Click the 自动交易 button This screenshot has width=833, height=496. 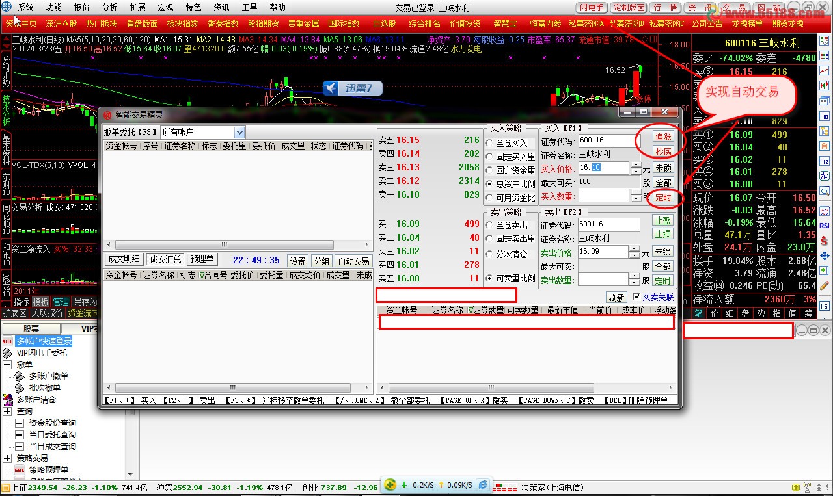point(354,261)
